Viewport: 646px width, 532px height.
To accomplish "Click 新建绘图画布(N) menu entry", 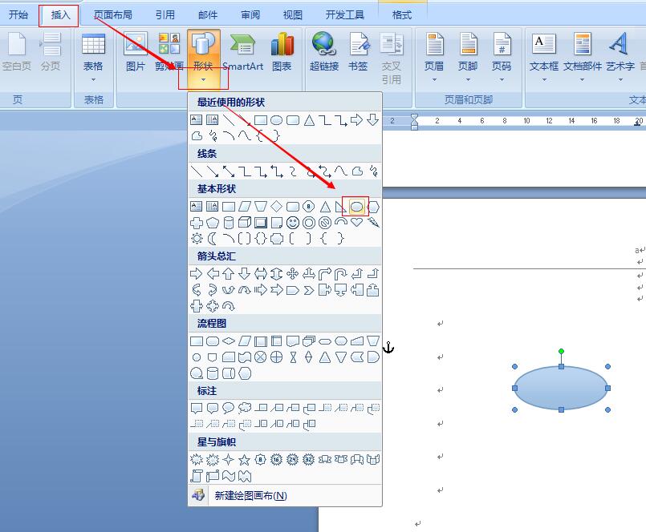I will [x=285, y=495].
